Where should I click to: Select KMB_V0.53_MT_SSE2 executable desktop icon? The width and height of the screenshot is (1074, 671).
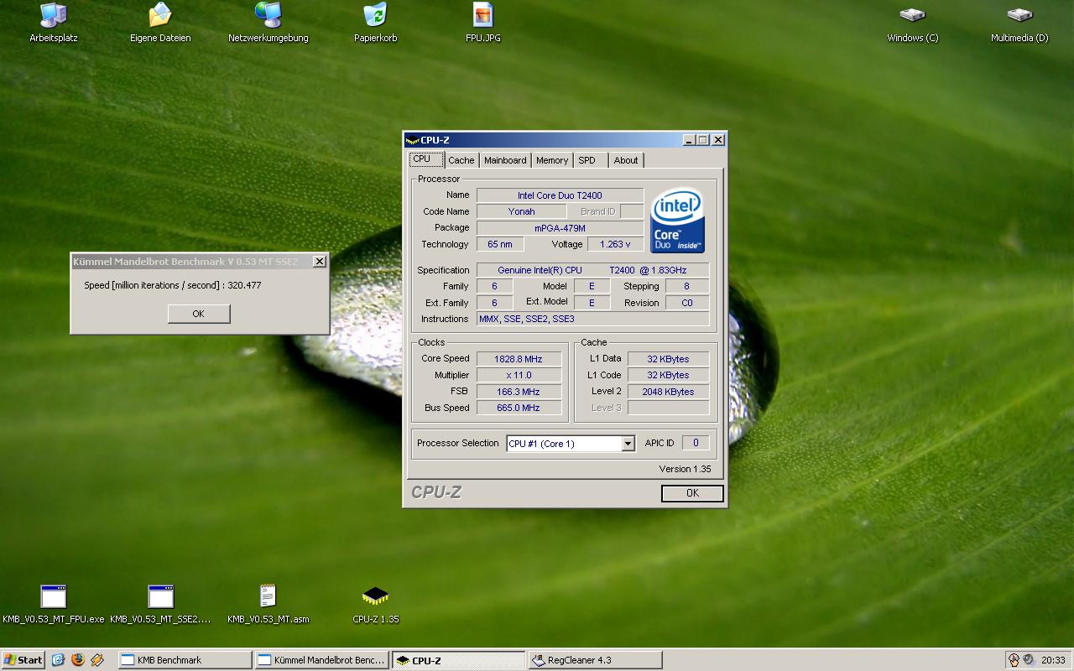click(160, 604)
